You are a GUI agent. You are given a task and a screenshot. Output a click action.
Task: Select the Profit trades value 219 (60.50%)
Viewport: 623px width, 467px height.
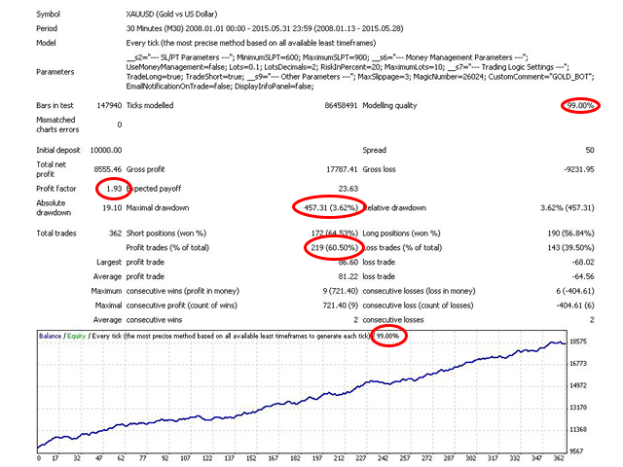(334, 248)
